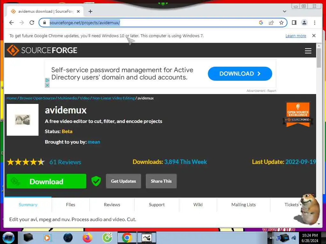326x244 pixels.
Task: Click the 2022-09-19 last update date
Action: pos(301,162)
